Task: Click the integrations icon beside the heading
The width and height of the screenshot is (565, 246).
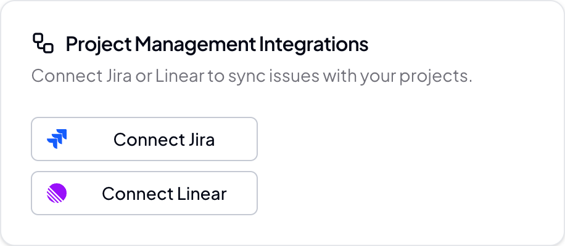Action: 43,44
